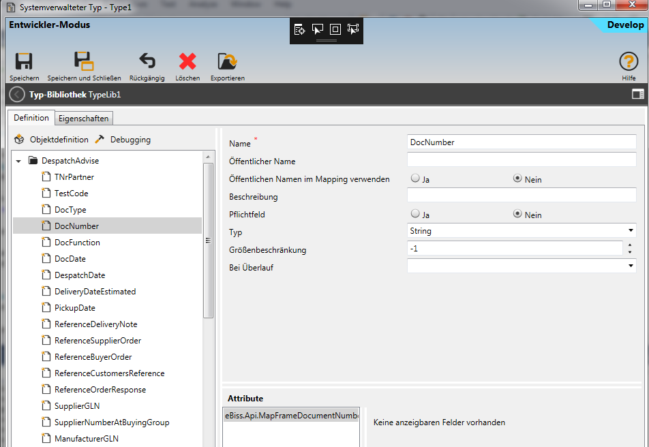649x447 pixels.
Task: Click the Rückgängig undo icon
Action: tap(147, 61)
